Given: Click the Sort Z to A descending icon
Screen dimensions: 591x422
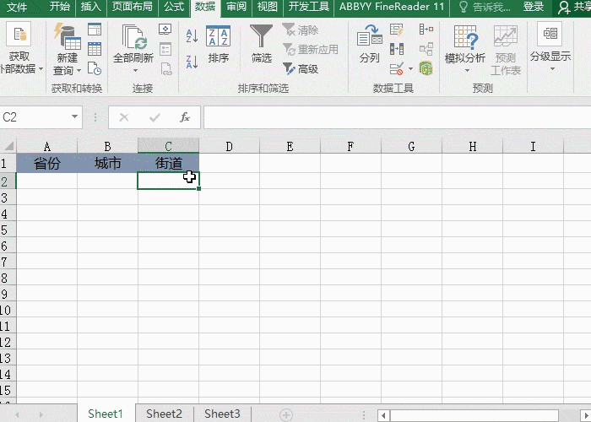Looking at the screenshot, I should tap(192, 61).
